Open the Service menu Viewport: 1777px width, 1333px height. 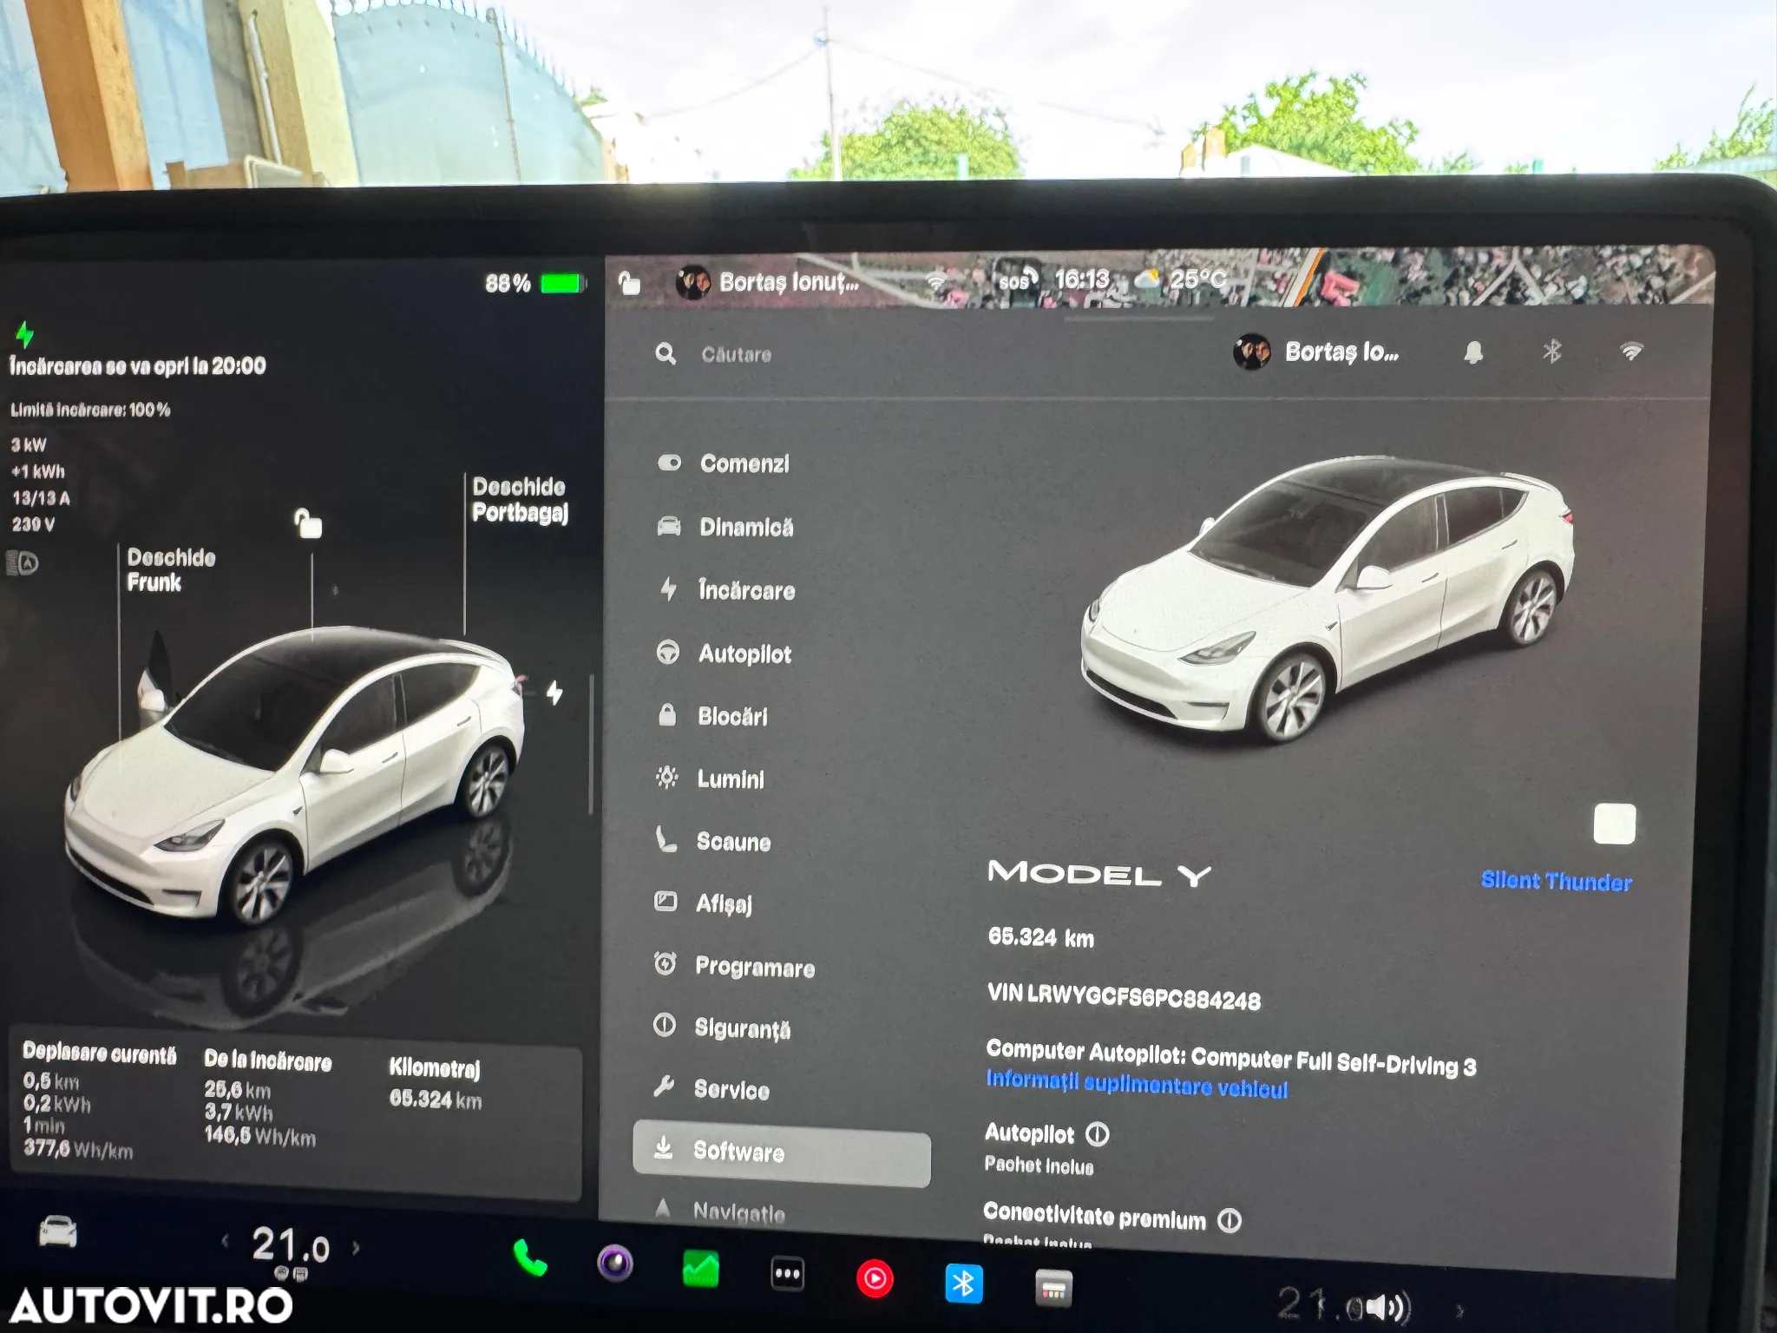[711, 1089]
